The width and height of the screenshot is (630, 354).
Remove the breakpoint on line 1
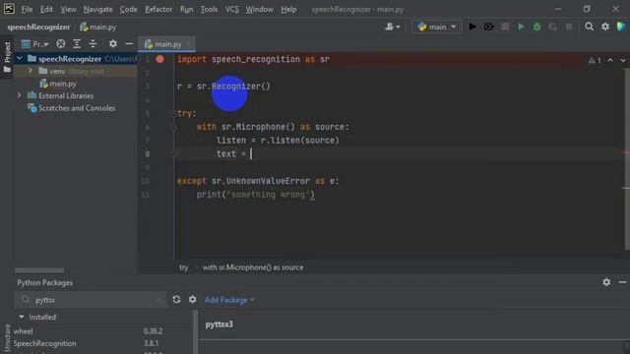159,59
